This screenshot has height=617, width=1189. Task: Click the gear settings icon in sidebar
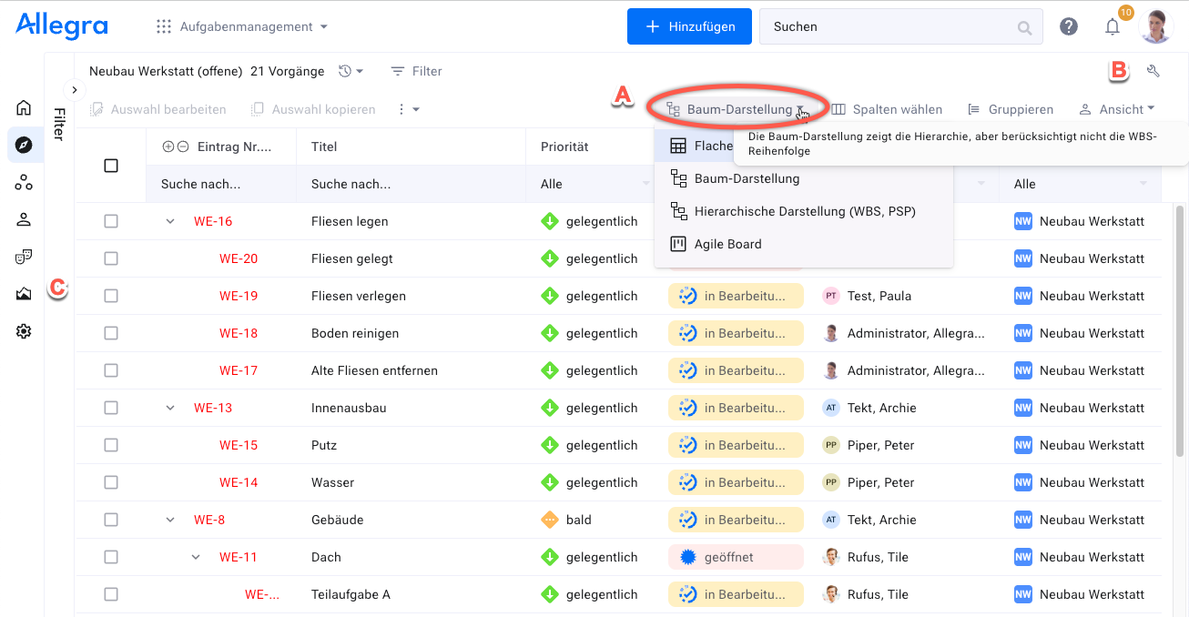coord(24,332)
